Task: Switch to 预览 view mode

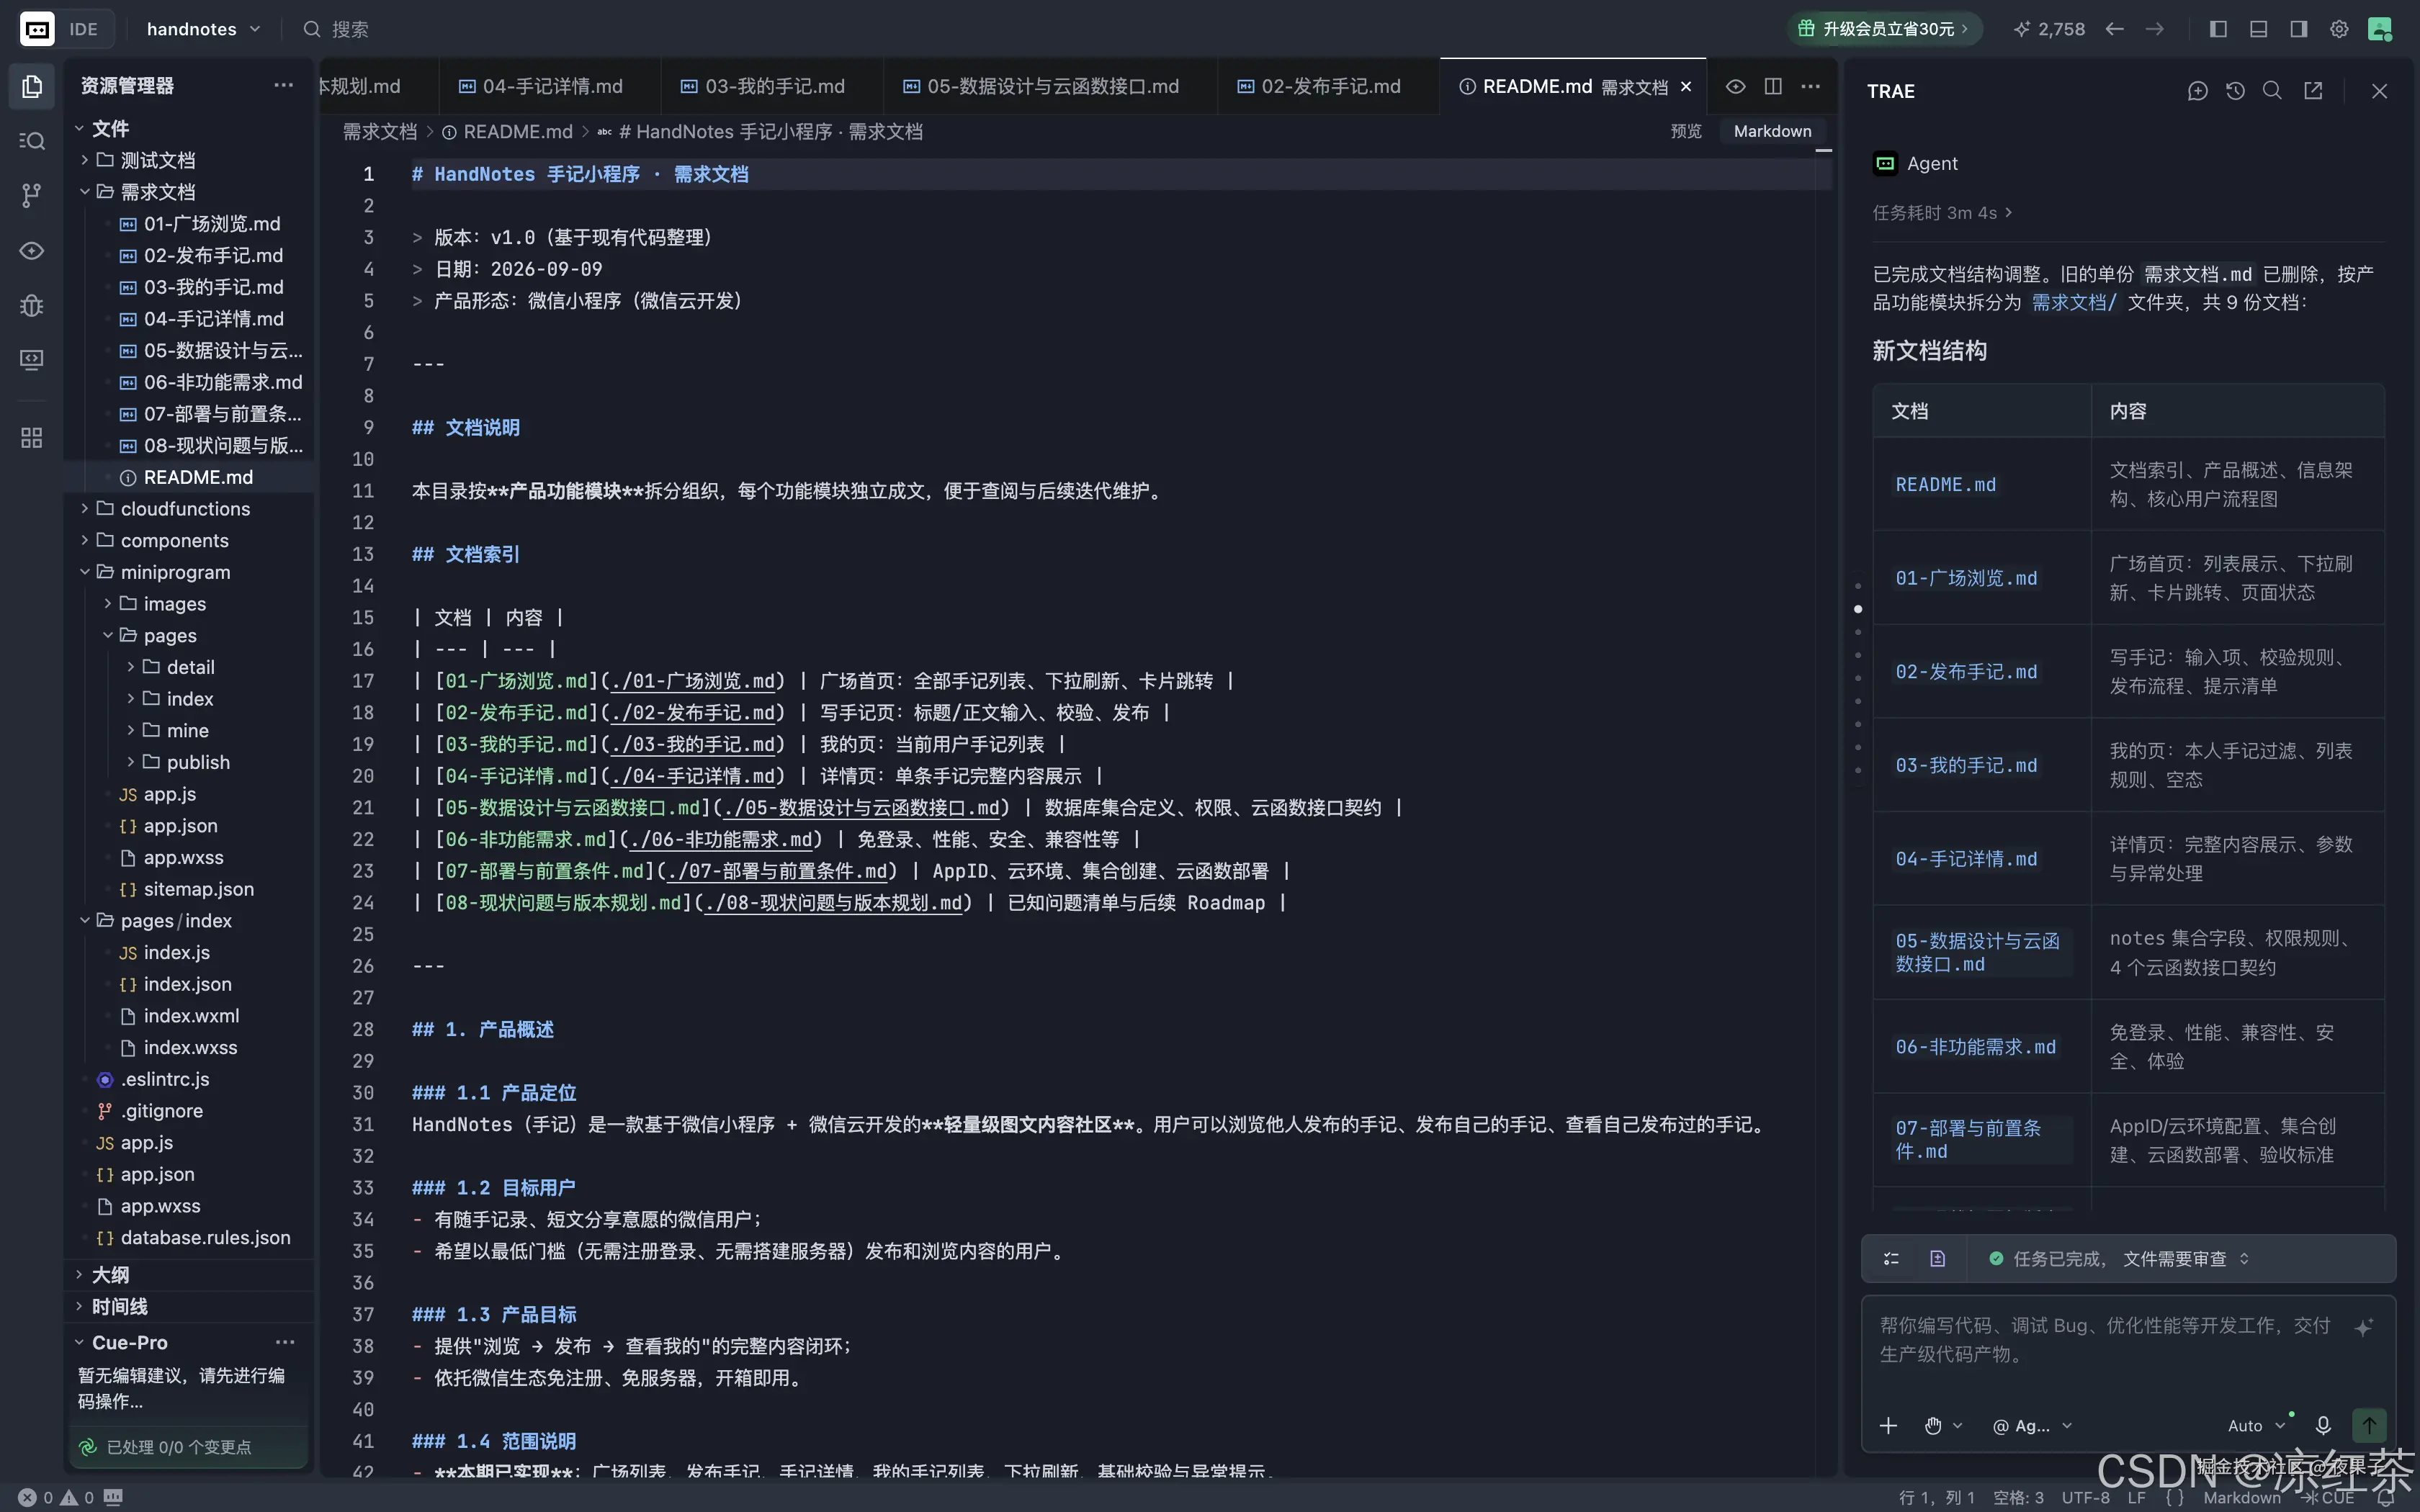Action: tap(1686, 131)
